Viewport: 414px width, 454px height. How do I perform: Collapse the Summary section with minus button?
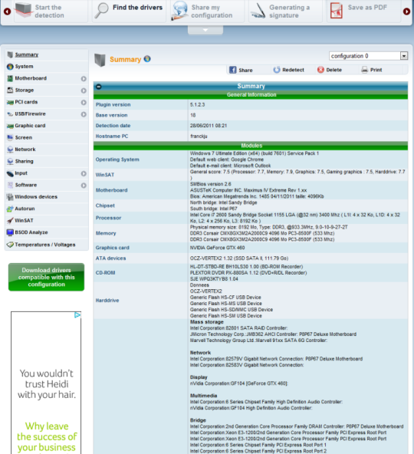(x=99, y=87)
